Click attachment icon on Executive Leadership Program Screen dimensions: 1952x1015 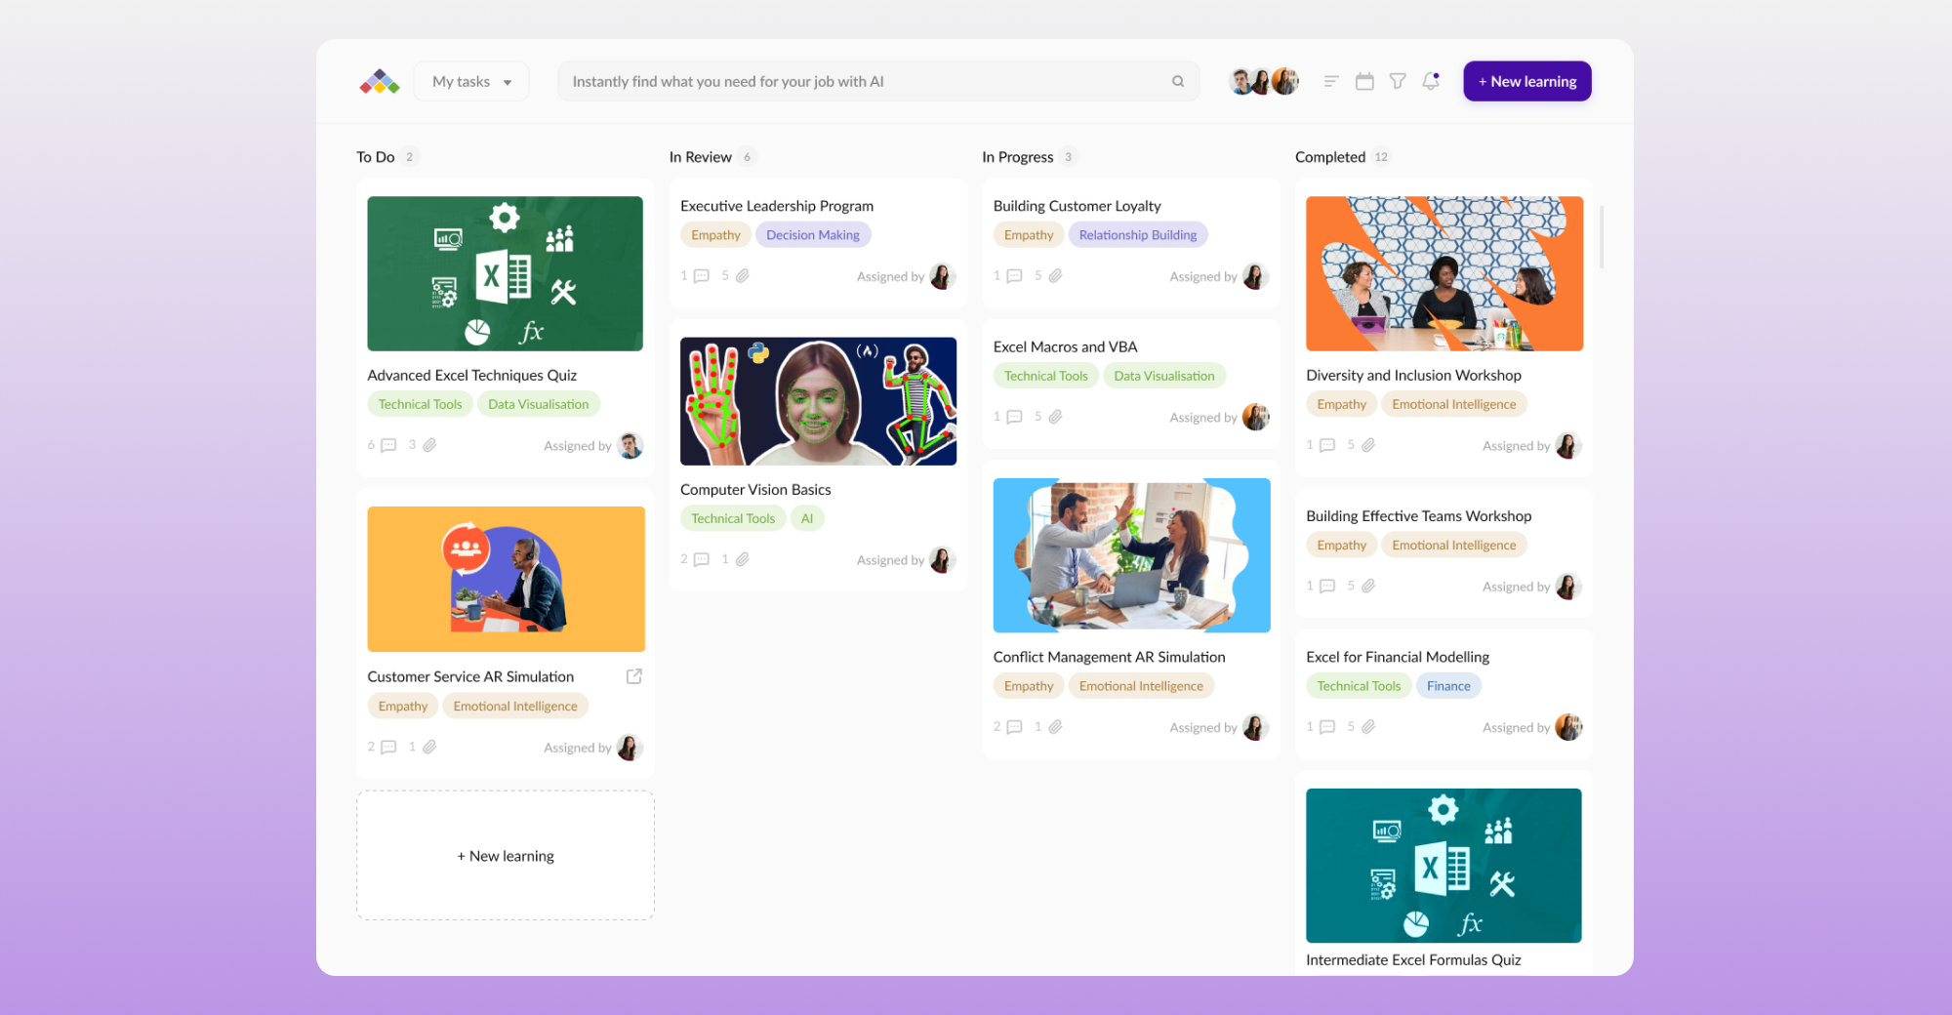point(743,276)
